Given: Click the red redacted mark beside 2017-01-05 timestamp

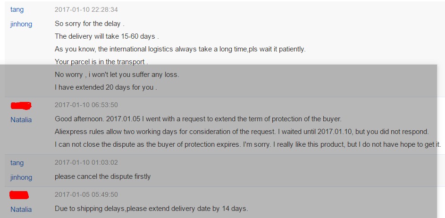Looking at the screenshot, I should tap(19, 195).
